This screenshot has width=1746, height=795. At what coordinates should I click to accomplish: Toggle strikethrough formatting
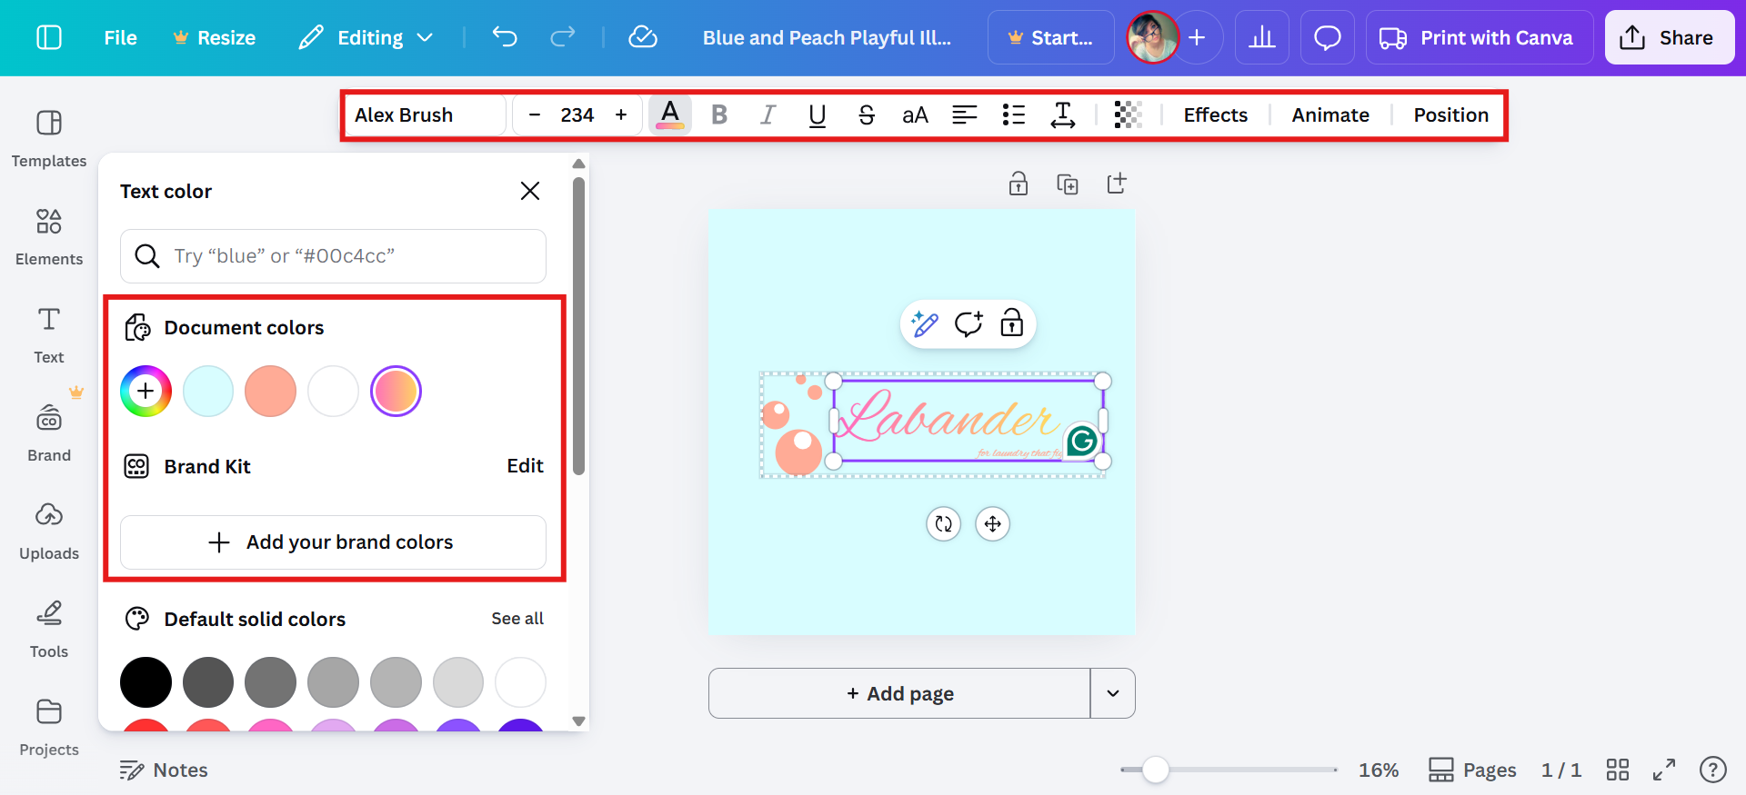pos(867,115)
